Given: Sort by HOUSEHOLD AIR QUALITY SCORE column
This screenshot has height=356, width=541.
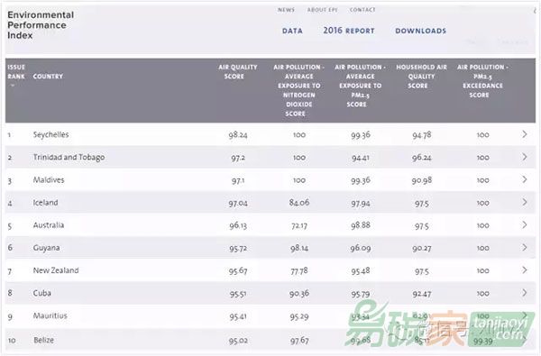Looking at the screenshot, I should point(421,77).
